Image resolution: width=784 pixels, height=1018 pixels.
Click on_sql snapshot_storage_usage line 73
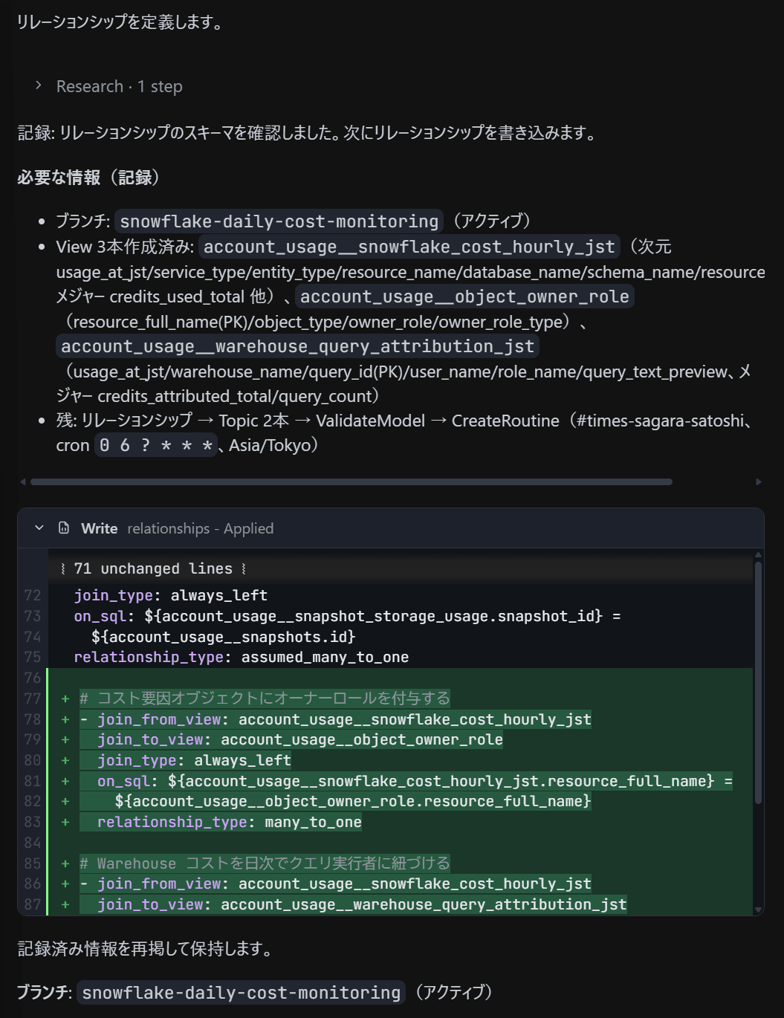pyautogui.click(x=347, y=616)
